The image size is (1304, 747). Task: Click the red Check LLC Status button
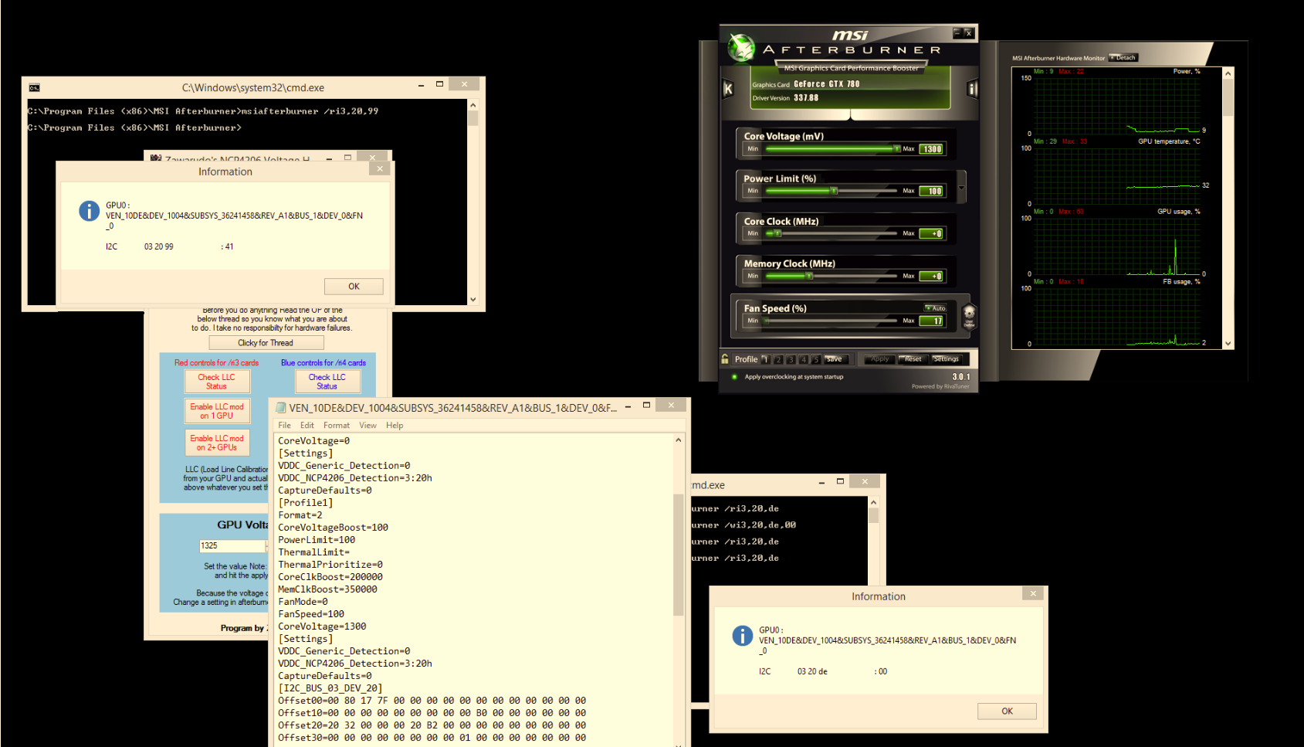217,382
